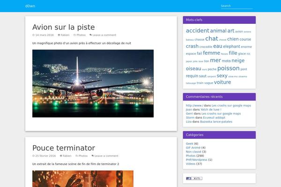Select the femme tag
The image size is (281, 187).
212,53
